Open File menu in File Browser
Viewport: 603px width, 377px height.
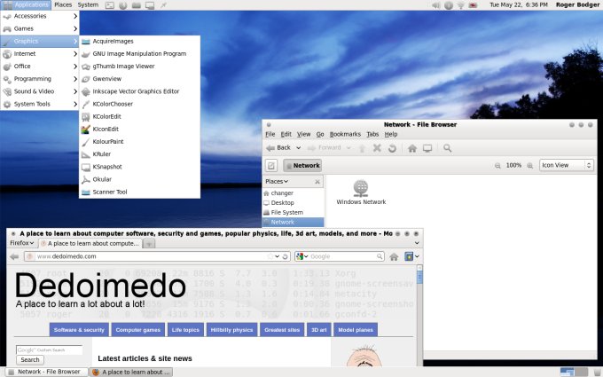[270, 134]
